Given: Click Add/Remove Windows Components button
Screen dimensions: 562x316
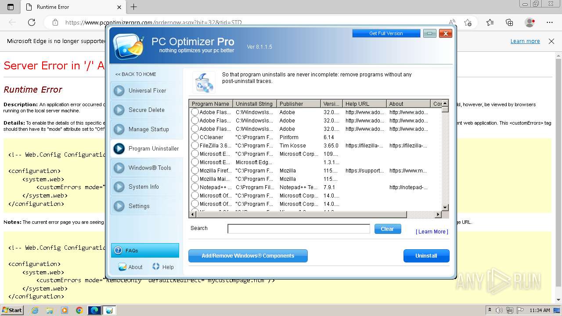Looking at the screenshot, I should pyautogui.click(x=248, y=256).
